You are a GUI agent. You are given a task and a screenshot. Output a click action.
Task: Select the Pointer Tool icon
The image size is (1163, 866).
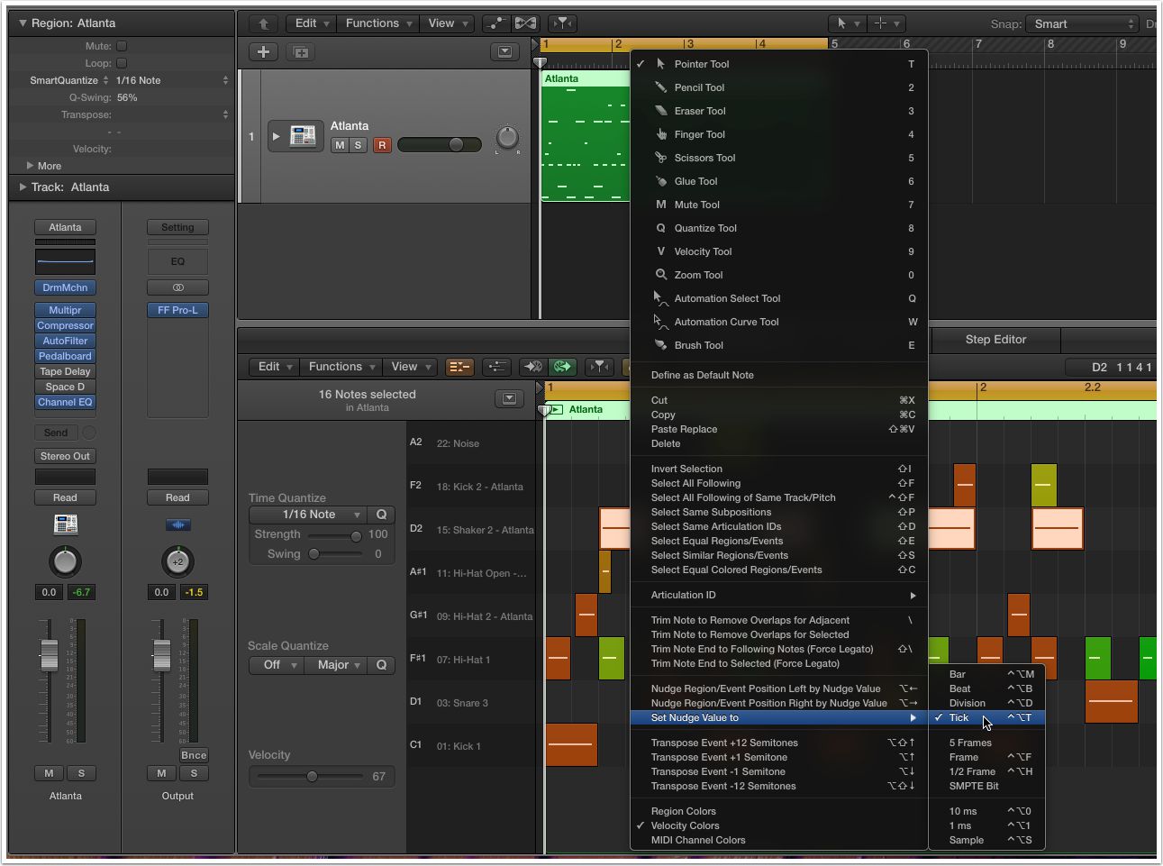coord(660,64)
